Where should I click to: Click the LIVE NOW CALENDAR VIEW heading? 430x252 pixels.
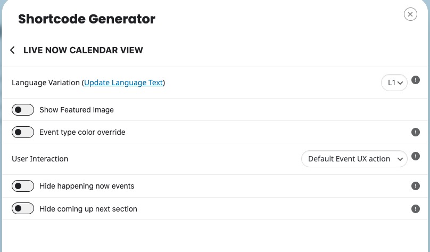pyautogui.click(x=83, y=50)
